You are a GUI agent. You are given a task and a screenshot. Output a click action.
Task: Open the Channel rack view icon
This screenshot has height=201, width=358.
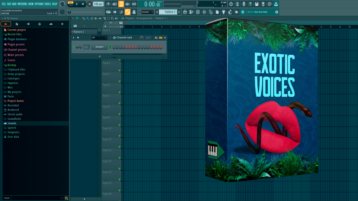click(x=198, y=12)
